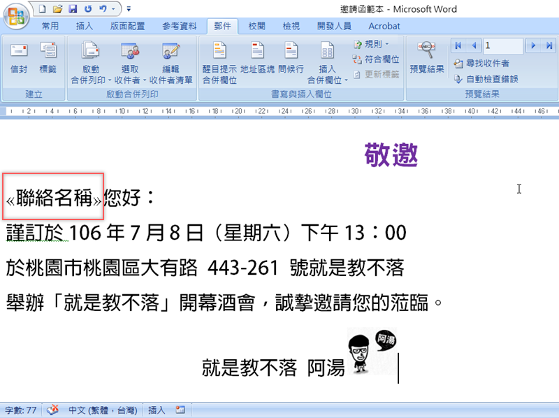Go to last record

click(549, 45)
